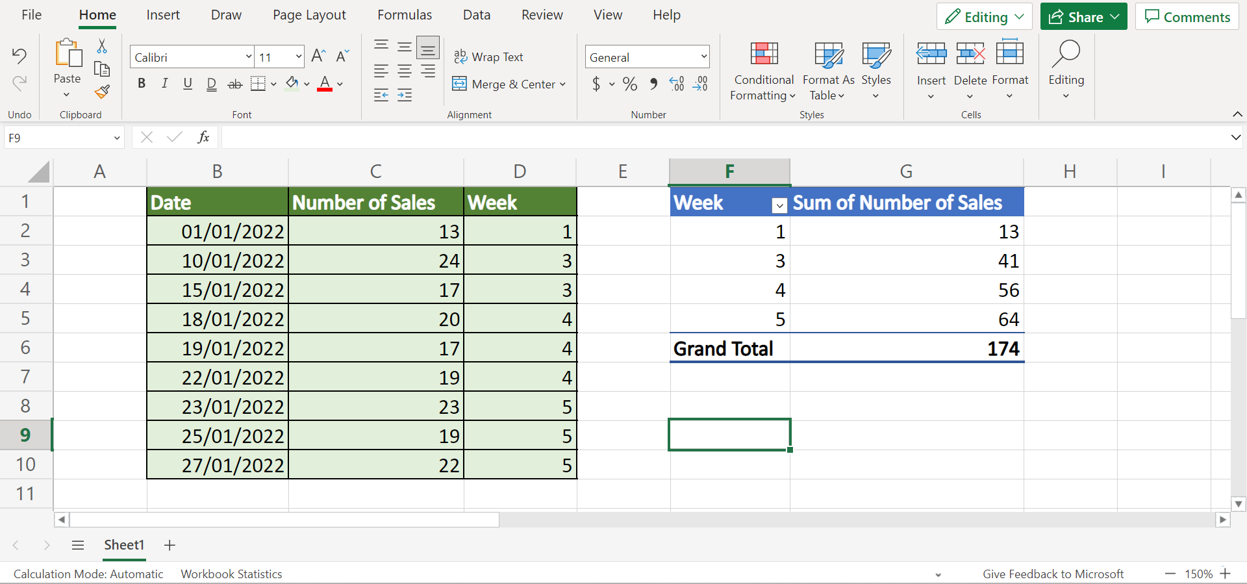Image resolution: width=1247 pixels, height=584 pixels.
Task: Switch to the Formulas ribbon tab
Action: coord(405,15)
